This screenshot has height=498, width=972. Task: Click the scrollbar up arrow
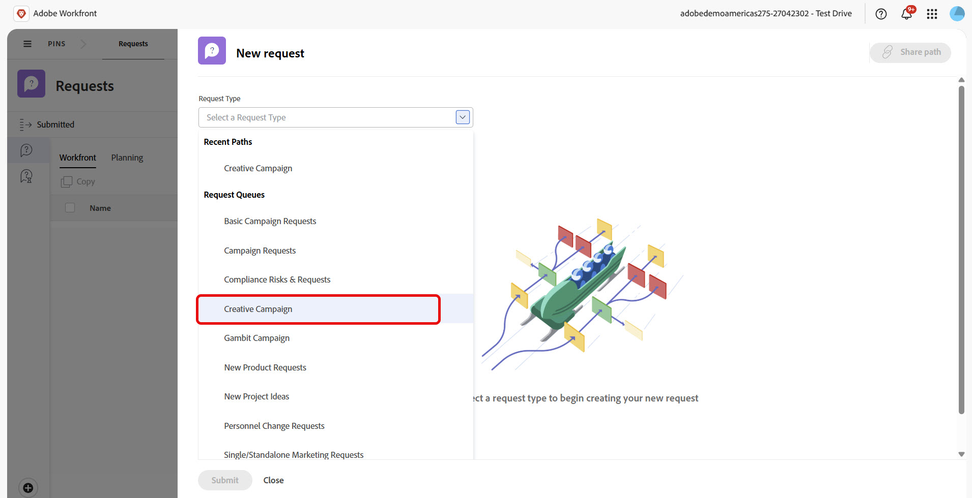pyautogui.click(x=961, y=80)
